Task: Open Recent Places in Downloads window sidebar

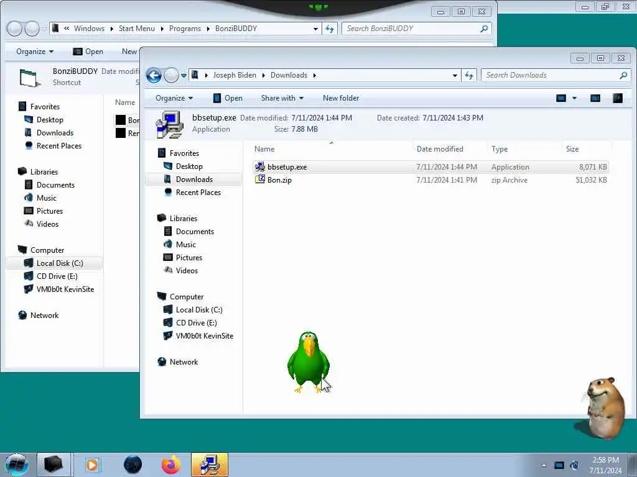Action: [x=198, y=193]
